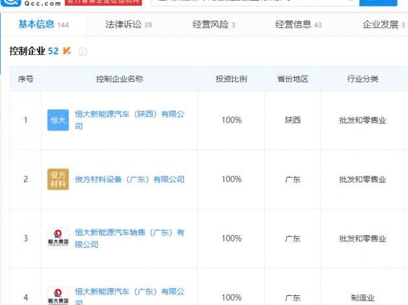408x305 pixels.
Task: Click the info icon beside 控制企业 52
Action: (x=83, y=51)
